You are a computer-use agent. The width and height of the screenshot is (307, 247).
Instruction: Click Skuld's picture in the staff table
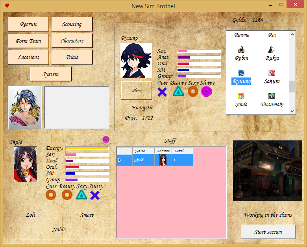tap(163, 160)
